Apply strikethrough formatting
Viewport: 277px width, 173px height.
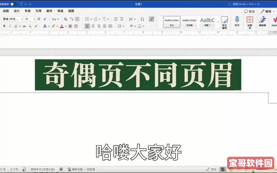24,26
